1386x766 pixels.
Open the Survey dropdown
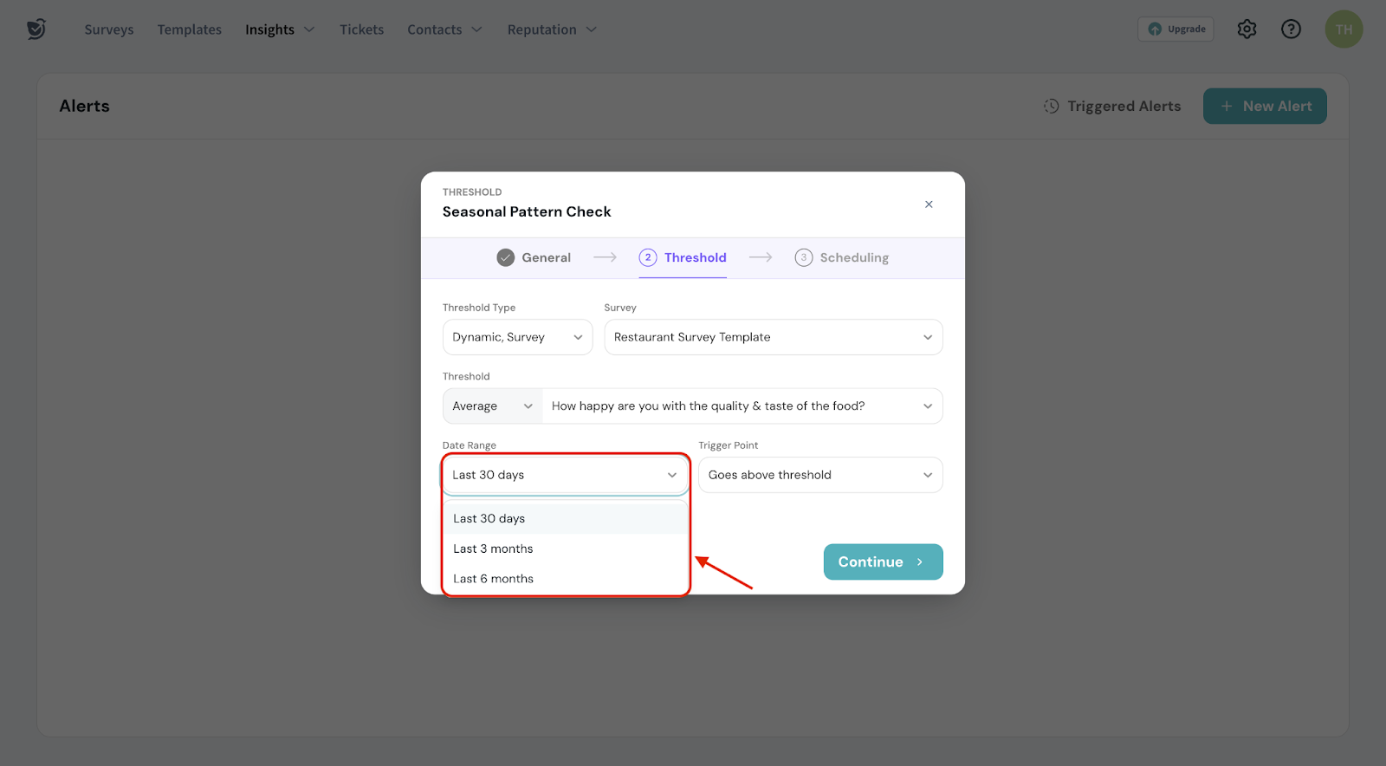pyautogui.click(x=773, y=337)
